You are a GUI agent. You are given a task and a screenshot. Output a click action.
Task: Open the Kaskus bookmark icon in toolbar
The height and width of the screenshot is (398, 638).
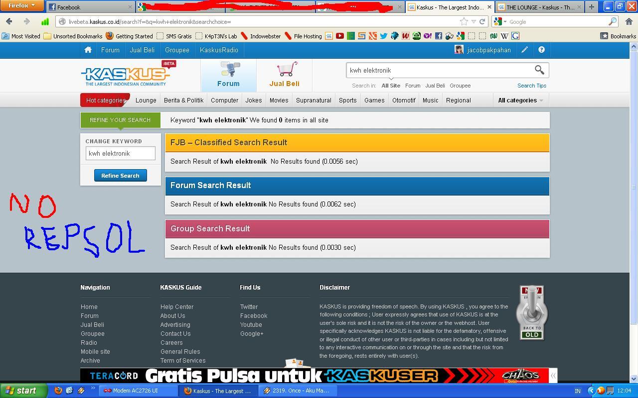point(328,36)
